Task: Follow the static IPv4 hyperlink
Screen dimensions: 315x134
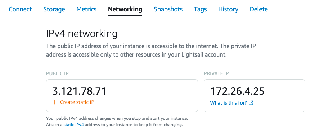Action: click(x=73, y=125)
